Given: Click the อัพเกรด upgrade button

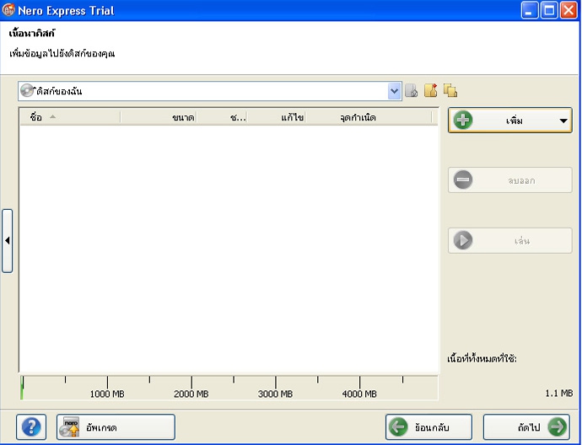Looking at the screenshot, I should pos(116,427).
